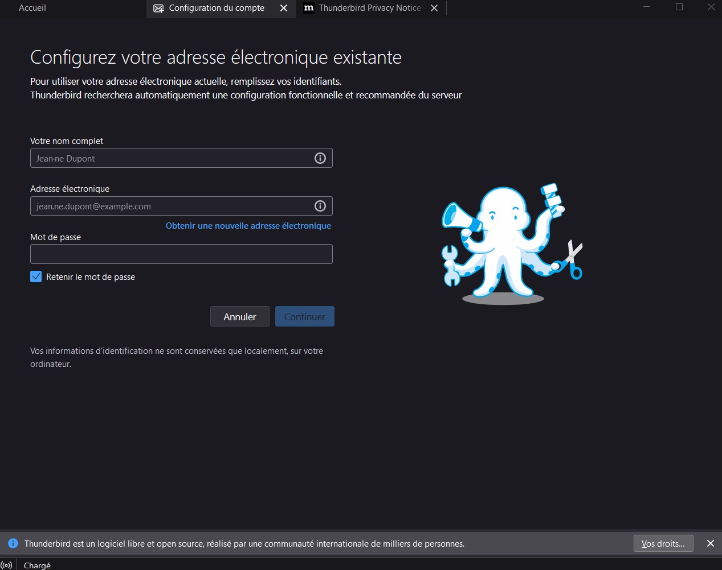Close the Thunderbird Privacy Notice tab

[434, 8]
